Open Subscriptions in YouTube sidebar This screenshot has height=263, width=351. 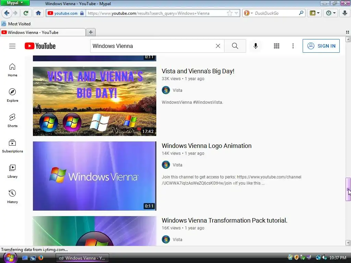[12, 146]
